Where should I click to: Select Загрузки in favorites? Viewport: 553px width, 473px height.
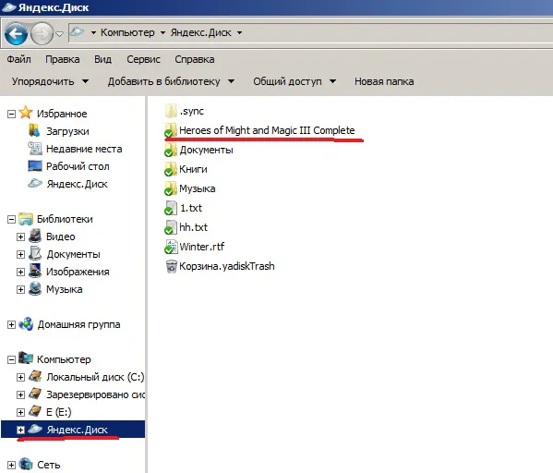(x=67, y=131)
